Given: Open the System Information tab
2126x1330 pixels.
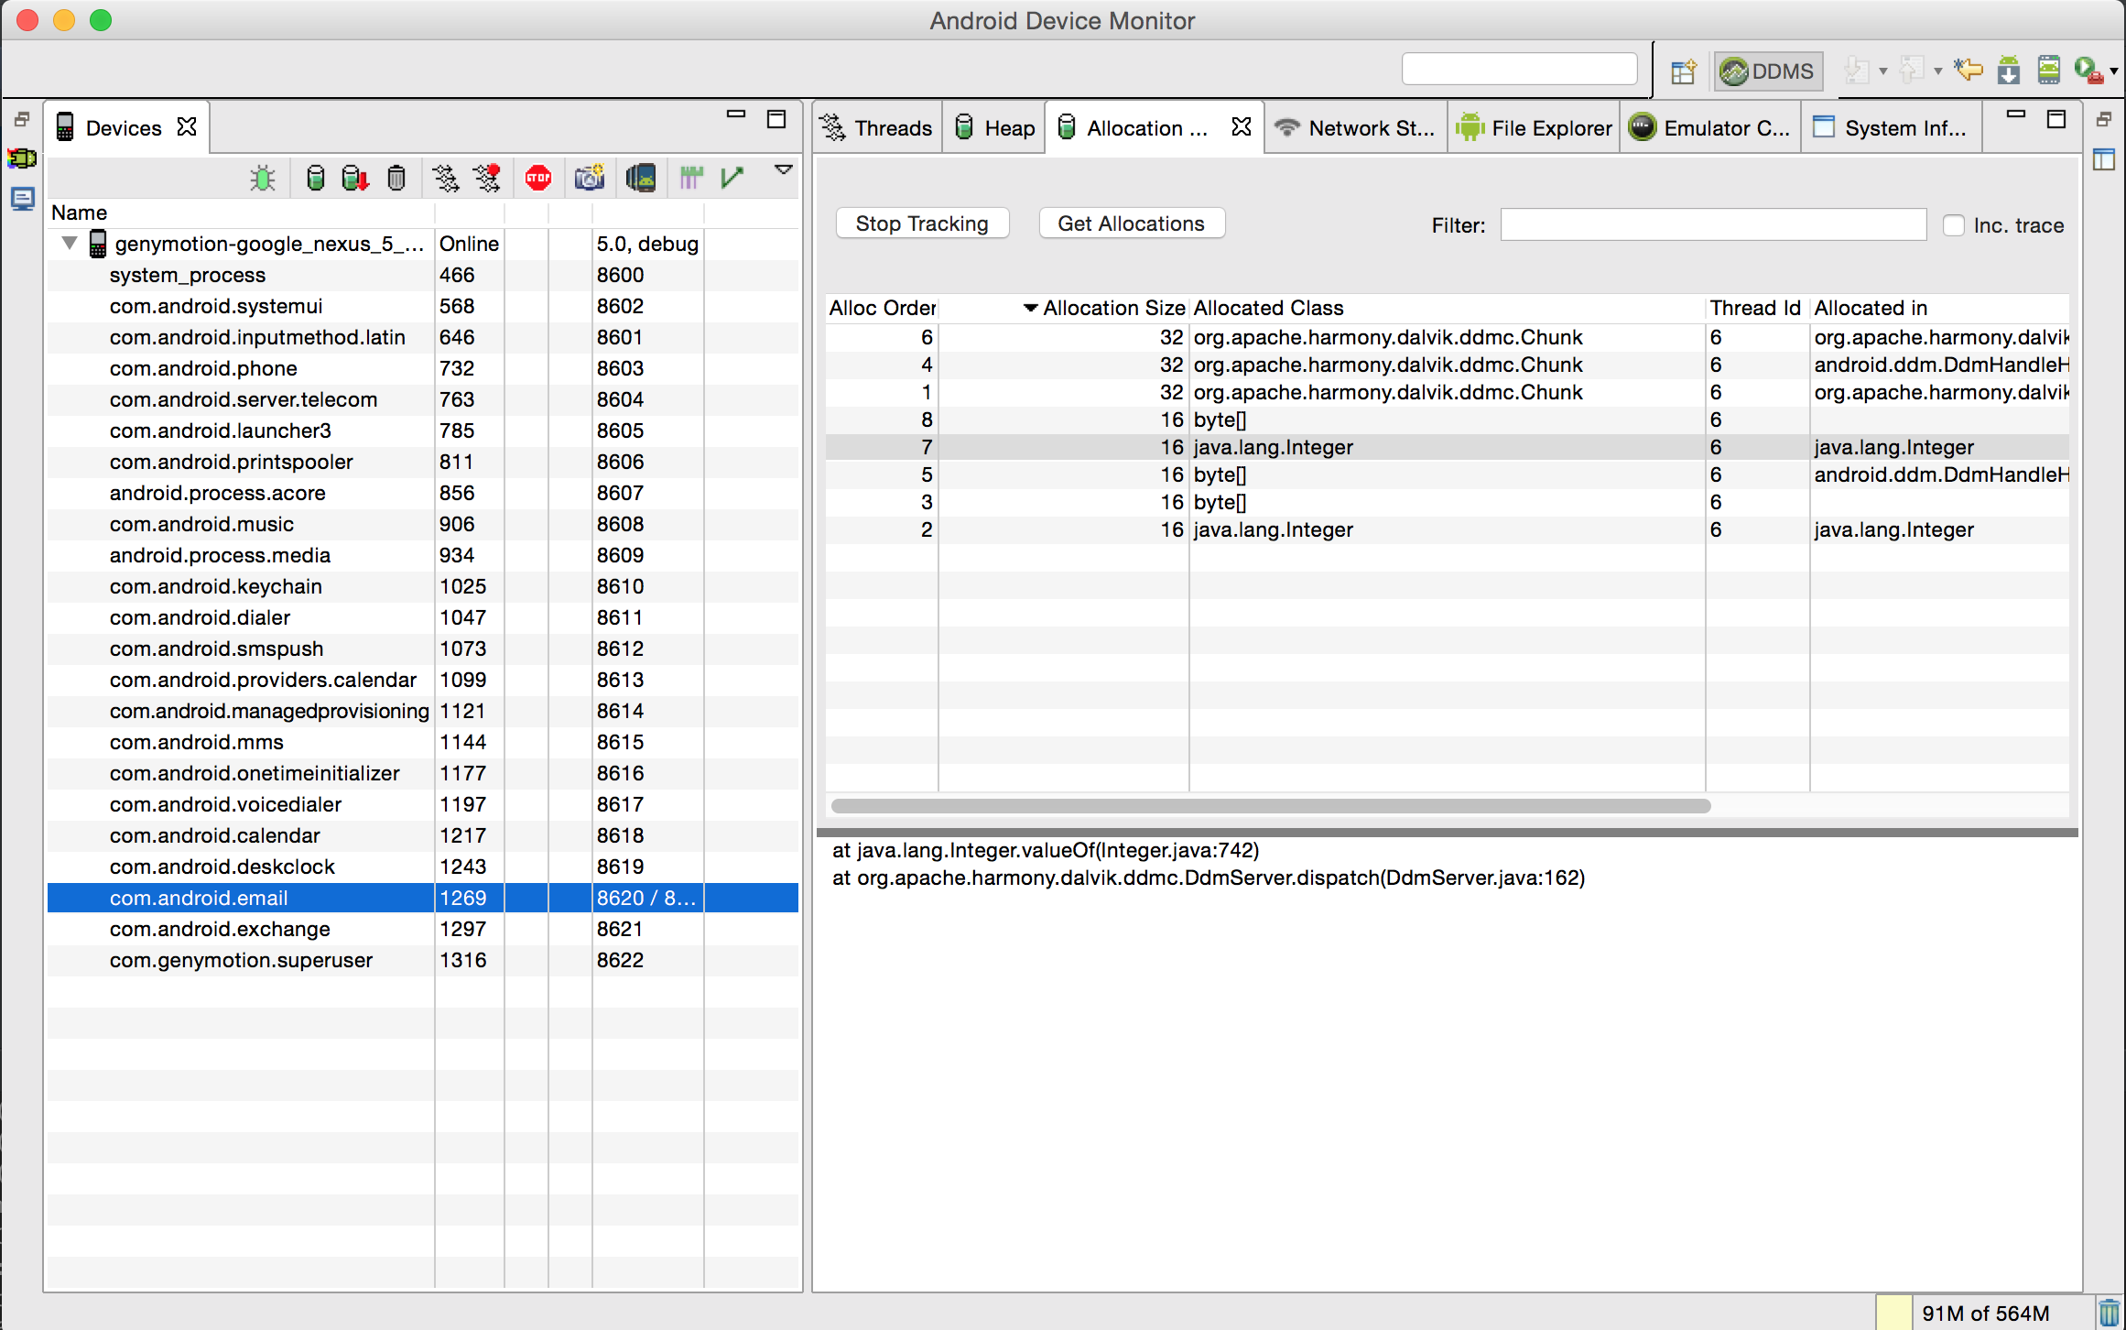Looking at the screenshot, I should tap(1892, 128).
